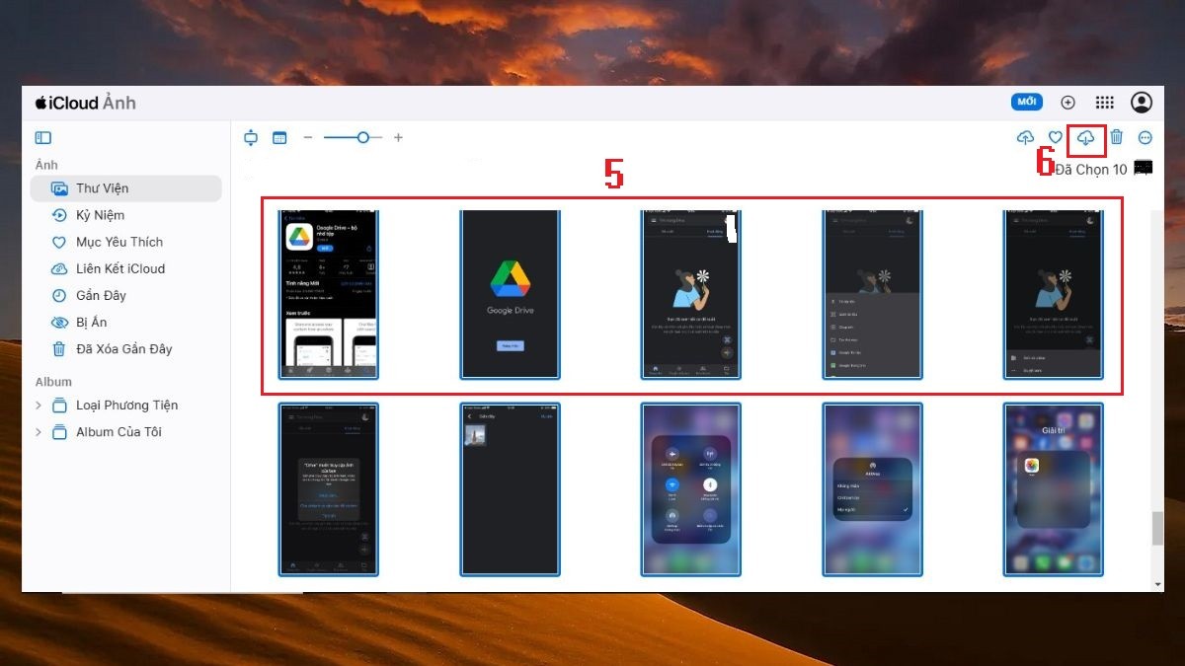Image resolution: width=1185 pixels, height=666 pixels.
Task: Click the add plus circle icon
Action: click(x=1067, y=103)
